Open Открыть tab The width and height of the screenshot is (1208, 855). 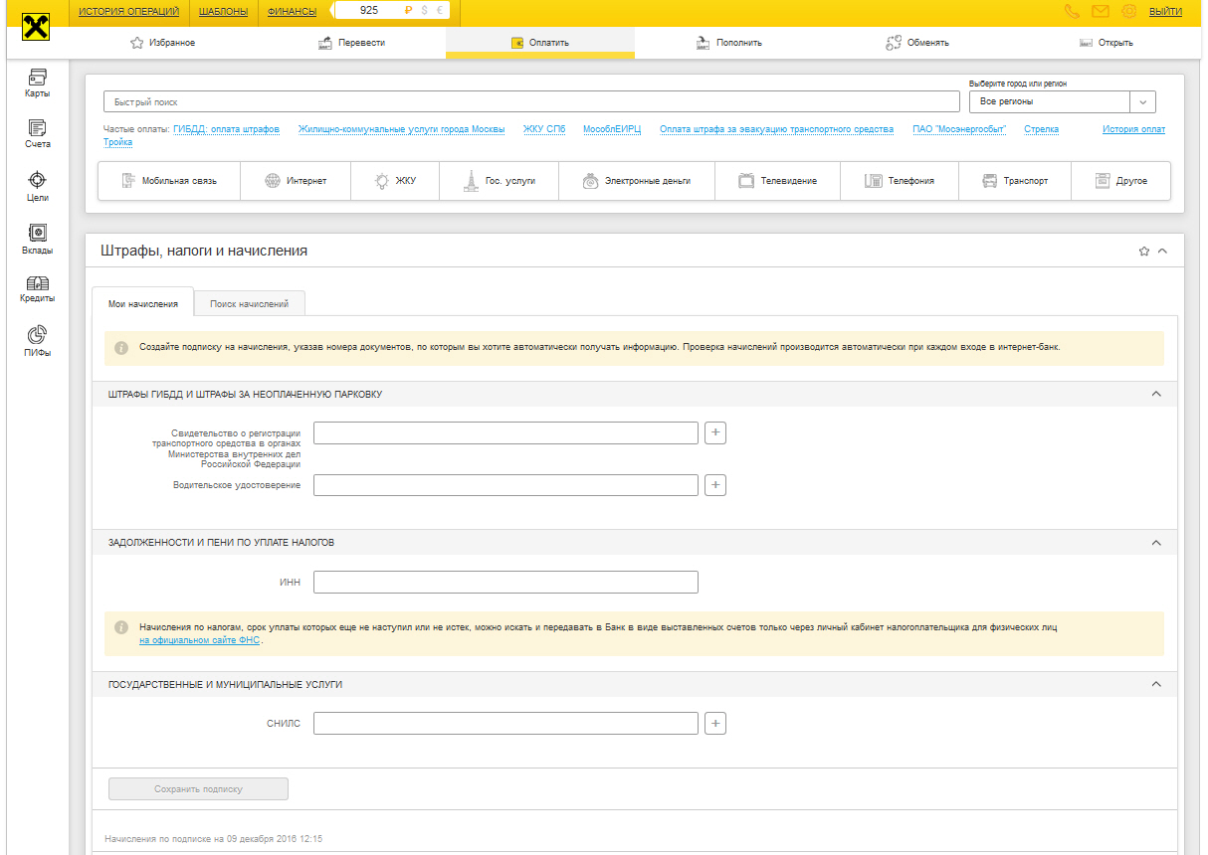(1107, 43)
